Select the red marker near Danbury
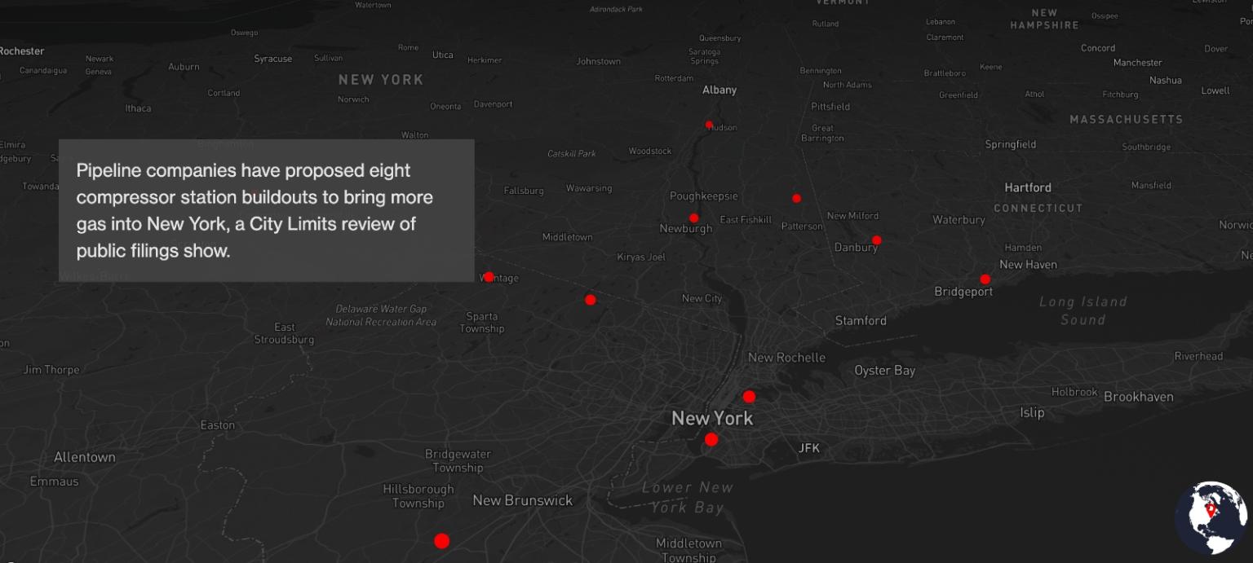1253x563 pixels. (x=876, y=240)
